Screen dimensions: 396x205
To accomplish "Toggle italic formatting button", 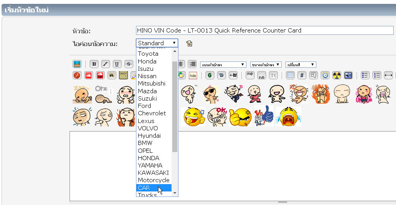I will pos(105,64).
